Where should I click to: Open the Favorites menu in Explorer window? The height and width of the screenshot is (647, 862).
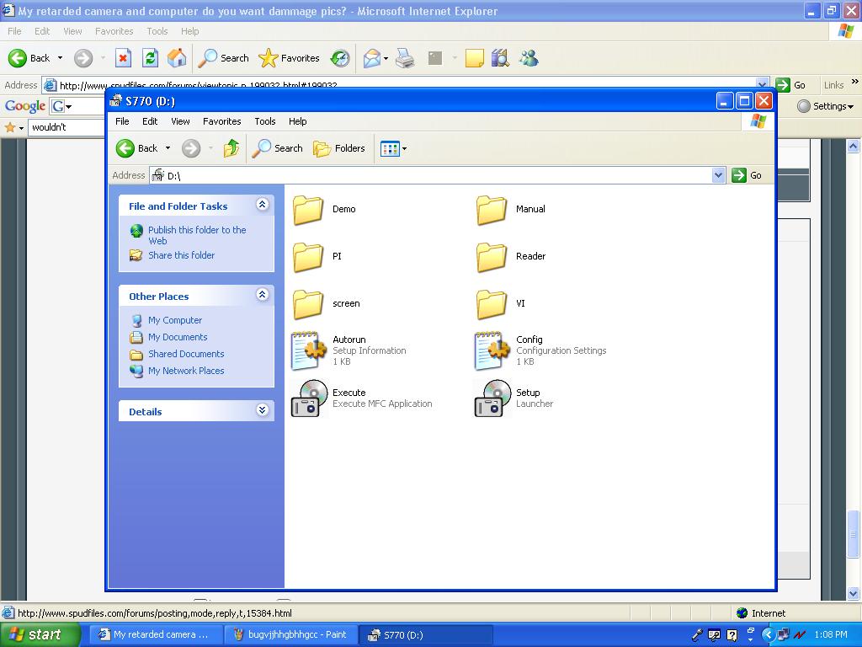221,121
